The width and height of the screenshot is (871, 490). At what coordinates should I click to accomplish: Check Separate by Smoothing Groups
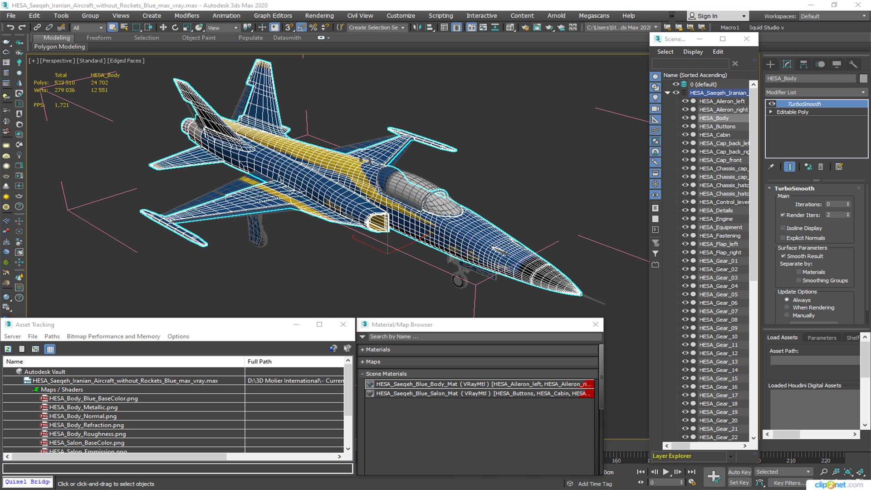799,281
